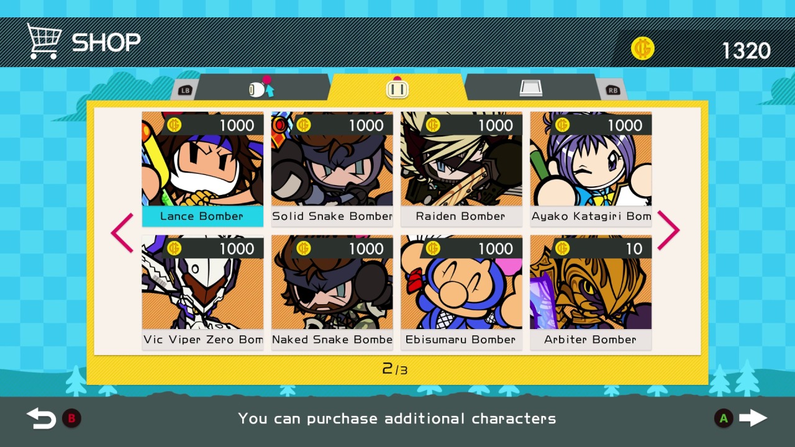Screen dimensions: 795x447
Task: Click the LB shoulder button icon
Action: click(x=184, y=90)
